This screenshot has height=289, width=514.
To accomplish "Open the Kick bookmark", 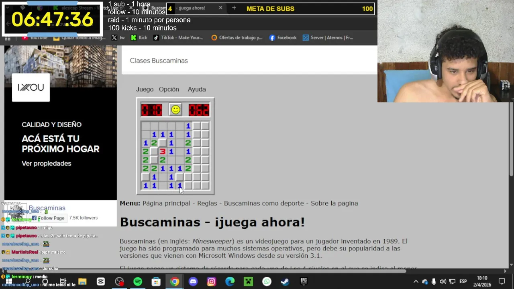I will [139, 38].
